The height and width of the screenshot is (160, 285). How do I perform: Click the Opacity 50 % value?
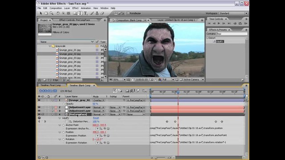[95, 104]
